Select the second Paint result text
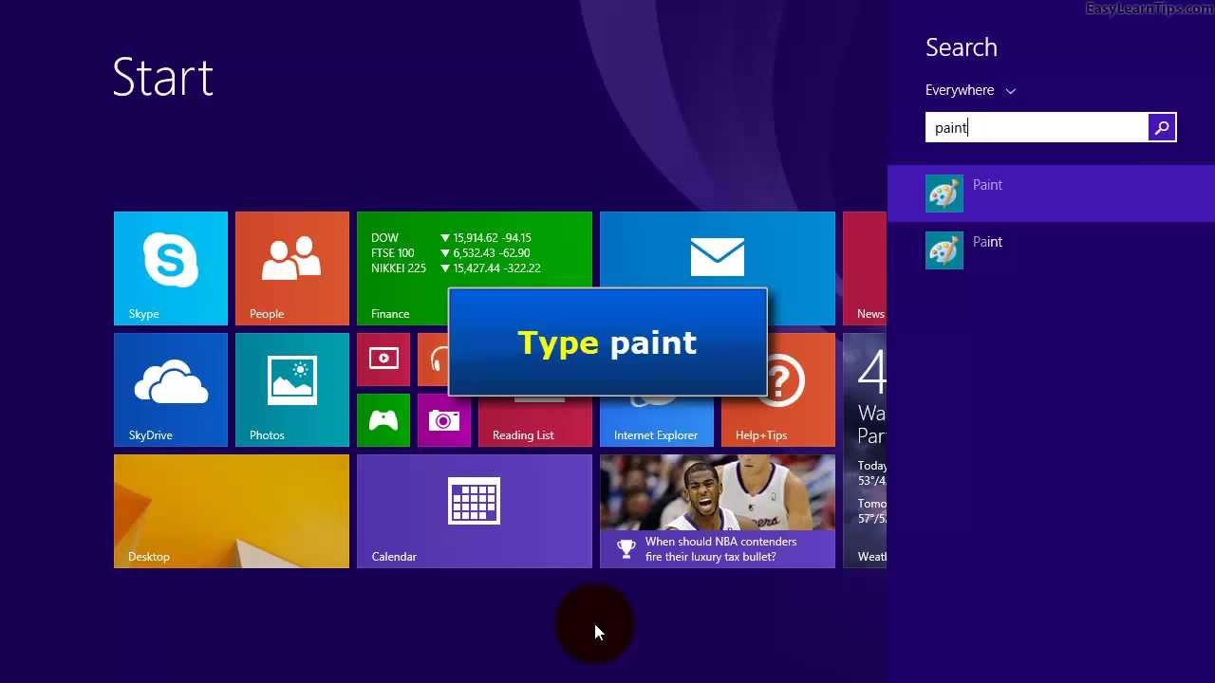The image size is (1215, 683). tap(987, 242)
